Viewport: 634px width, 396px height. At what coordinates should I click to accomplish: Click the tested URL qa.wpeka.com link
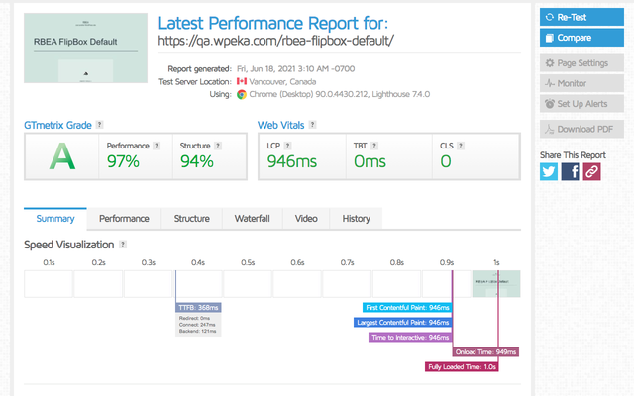[275, 41]
